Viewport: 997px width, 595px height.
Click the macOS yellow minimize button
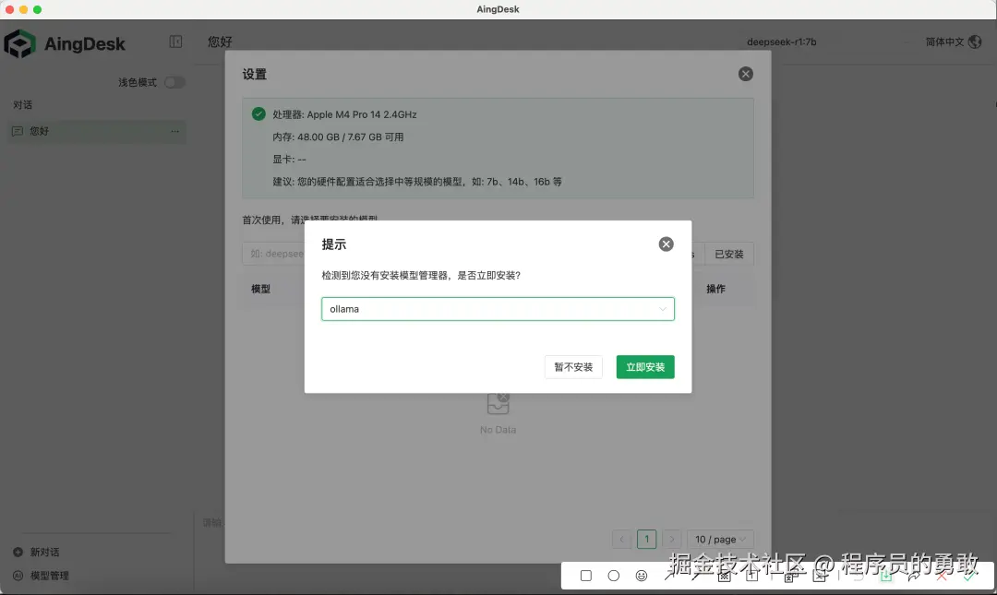(23, 9)
